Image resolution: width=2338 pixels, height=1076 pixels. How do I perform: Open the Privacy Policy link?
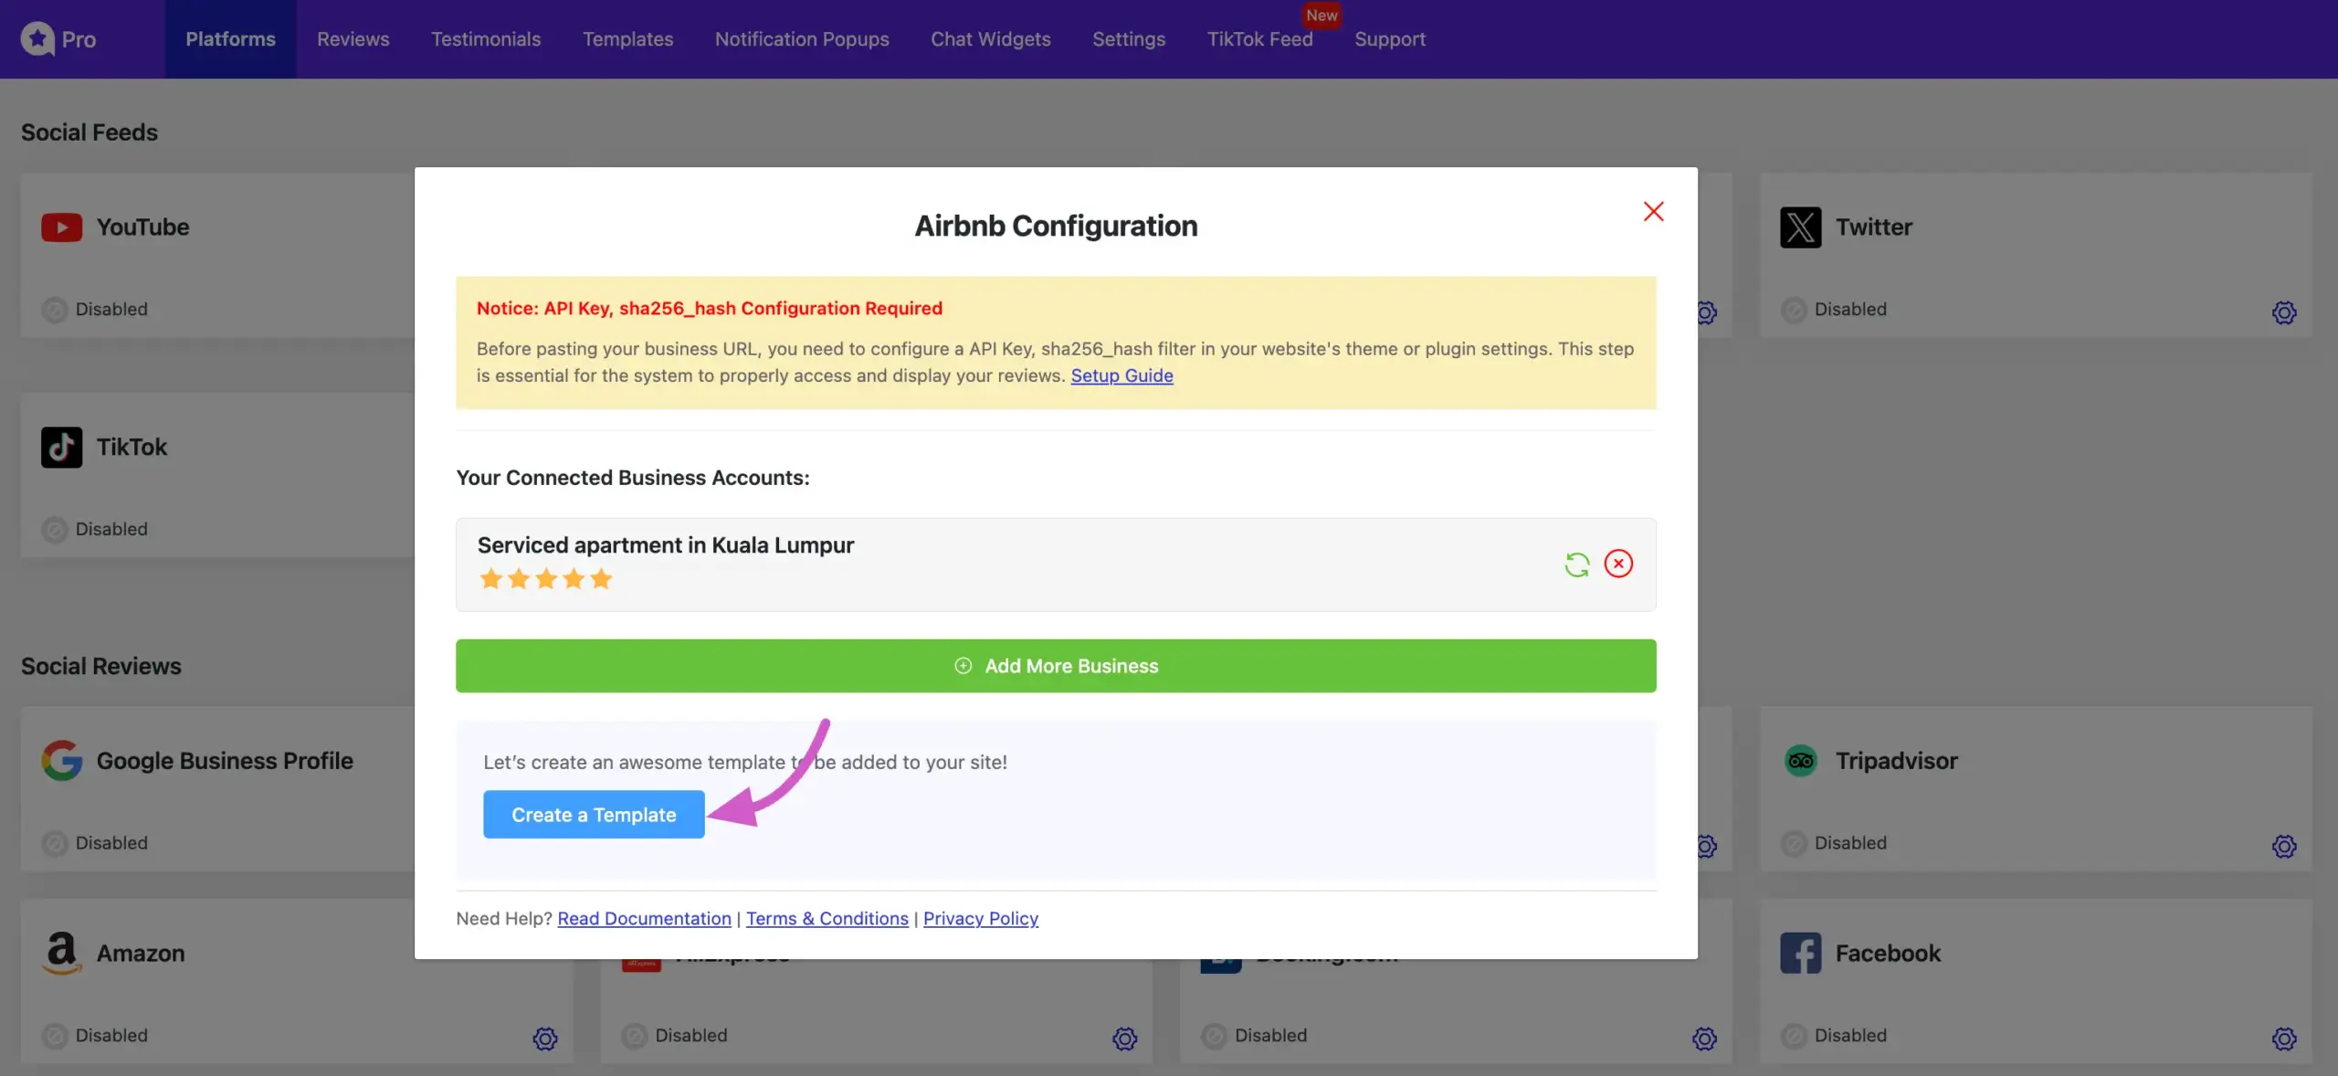coord(980,918)
